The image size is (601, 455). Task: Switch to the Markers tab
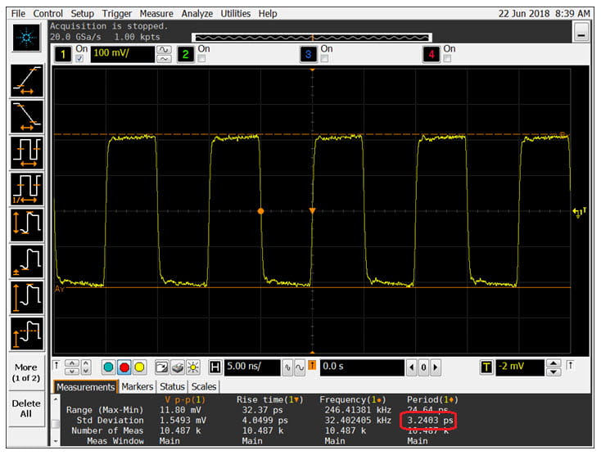pos(138,387)
